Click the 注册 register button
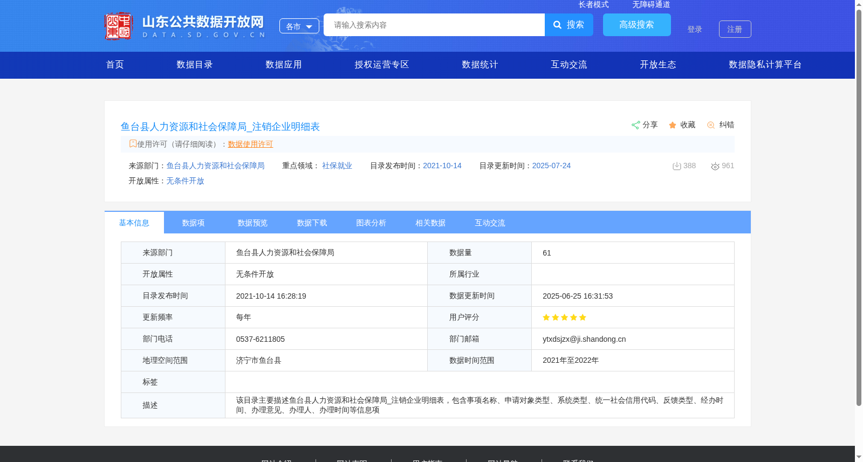863x462 pixels. click(x=735, y=29)
